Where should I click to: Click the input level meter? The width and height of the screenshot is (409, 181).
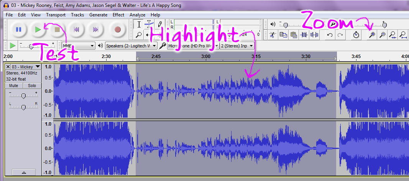click(238, 25)
